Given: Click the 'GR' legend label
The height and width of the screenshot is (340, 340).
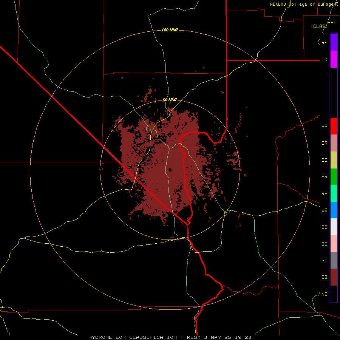Looking at the screenshot, I should click(x=325, y=143).
